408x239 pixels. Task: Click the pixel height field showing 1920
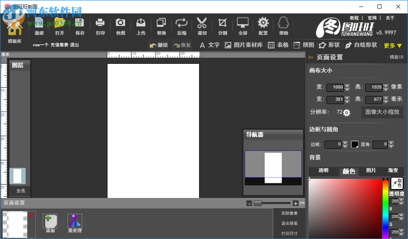pyautogui.click(x=374, y=87)
